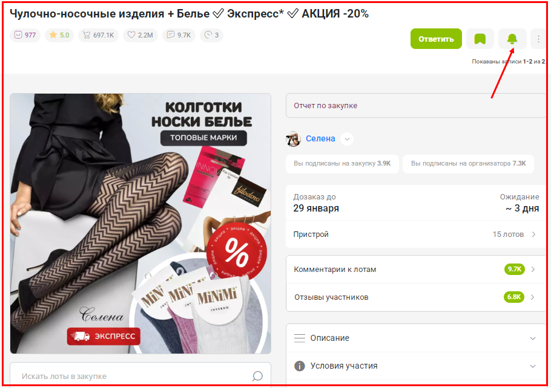Open the three-dot more options menu
The image size is (551, 388).
pyautogui.click(x=538, y=39)
